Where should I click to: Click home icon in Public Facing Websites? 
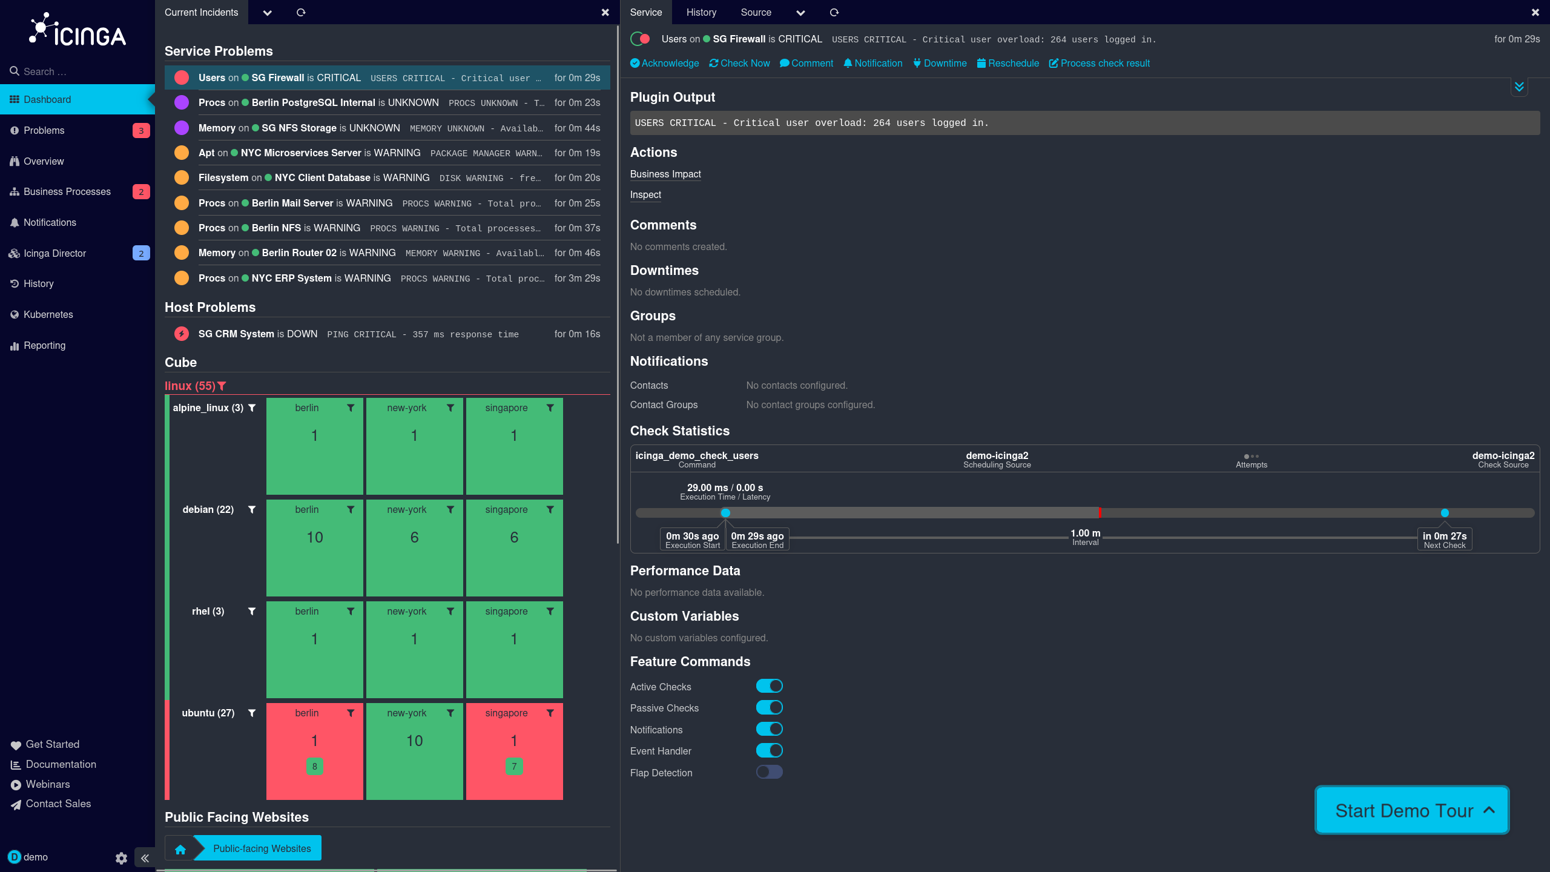click(x=180, y=849)
